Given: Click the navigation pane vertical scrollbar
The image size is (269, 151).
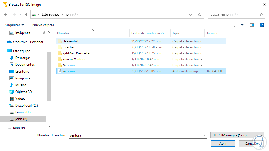Looking at the screenshot, I should pyautogui.click(x=49, y=76).
